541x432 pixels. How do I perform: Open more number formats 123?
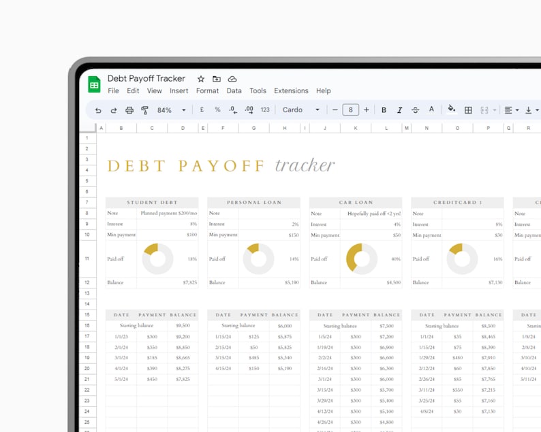point(265,110)
